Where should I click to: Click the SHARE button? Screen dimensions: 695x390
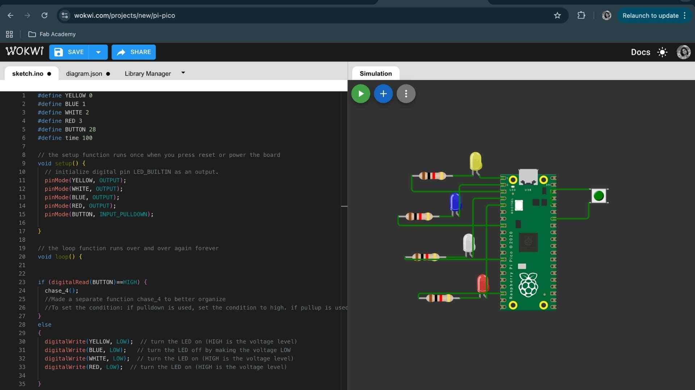[x=134, y=52]
